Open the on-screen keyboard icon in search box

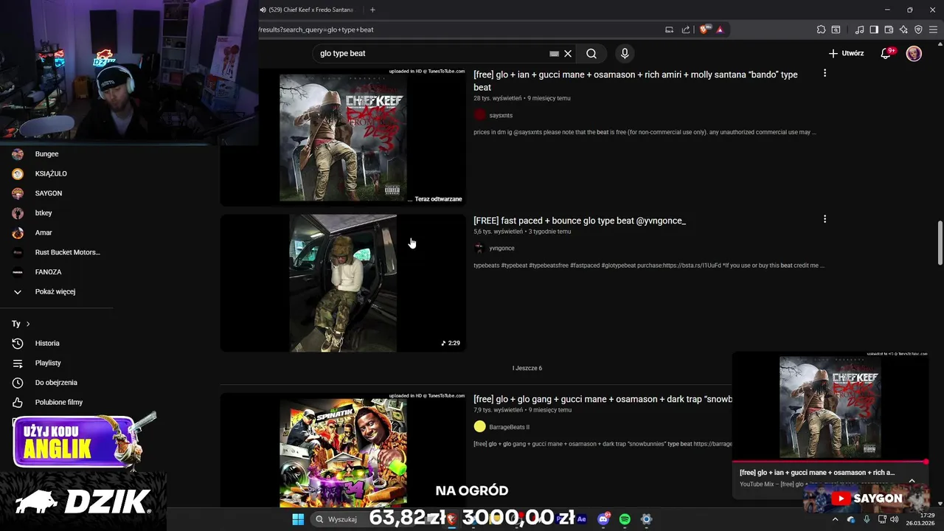tap(554, 53)
